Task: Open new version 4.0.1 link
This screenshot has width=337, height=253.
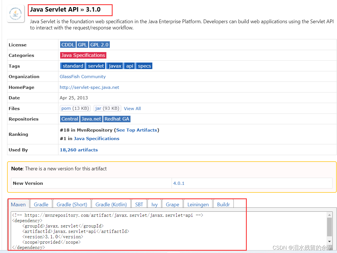Action: (179, 183)
